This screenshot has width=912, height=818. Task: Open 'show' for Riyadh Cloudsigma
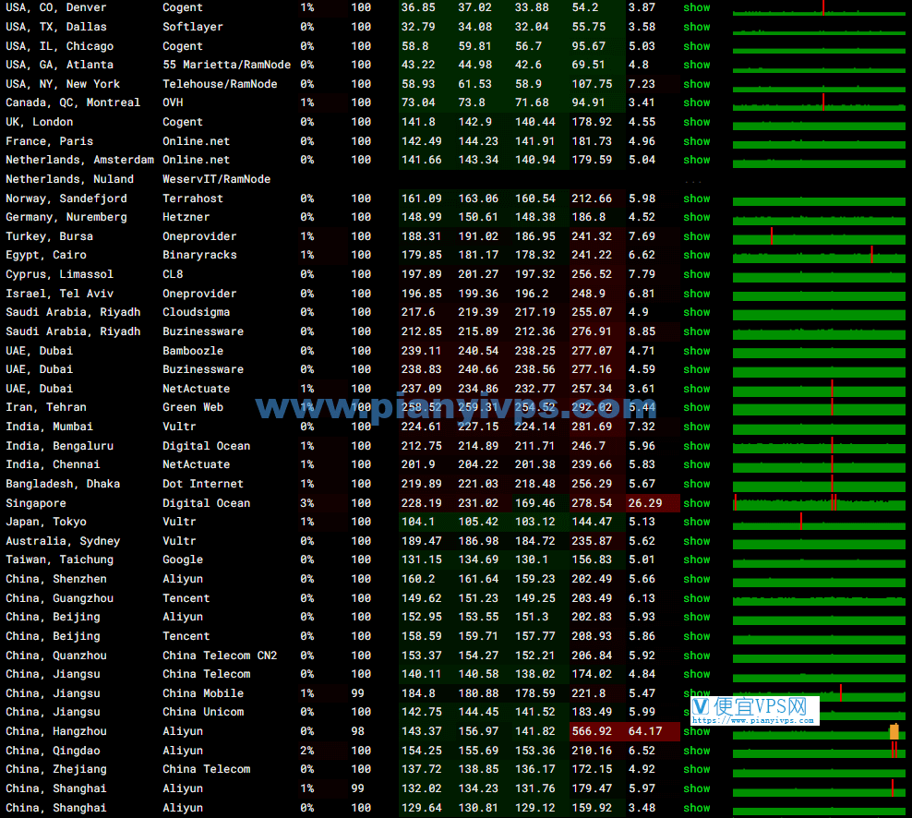click(696, 312)
